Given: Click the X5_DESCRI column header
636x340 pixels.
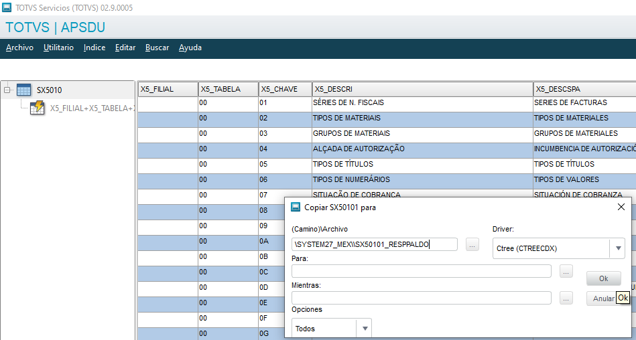Looking at the screenshot, I should click(x=423, y=89).
